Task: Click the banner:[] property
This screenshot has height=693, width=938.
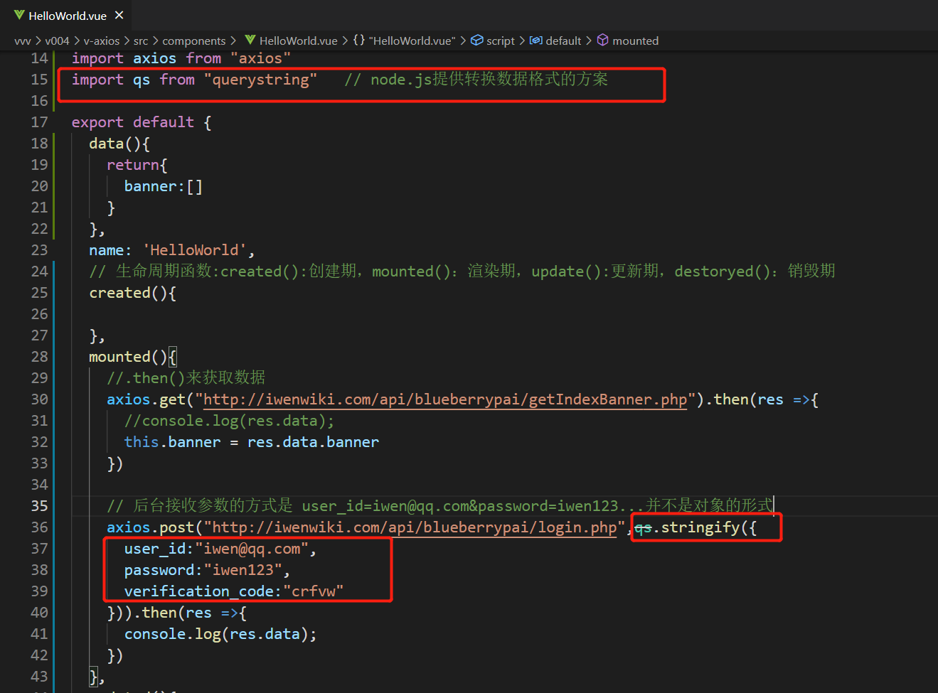Action: (x=164, y=186)
